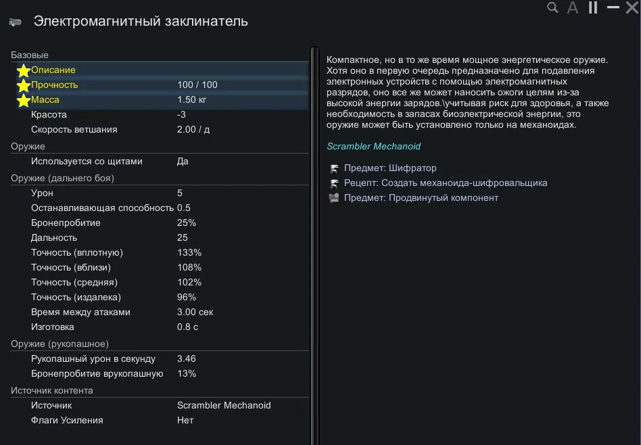
Task: Toggle the star next to Прочность
Action: [x=24, y=85]
